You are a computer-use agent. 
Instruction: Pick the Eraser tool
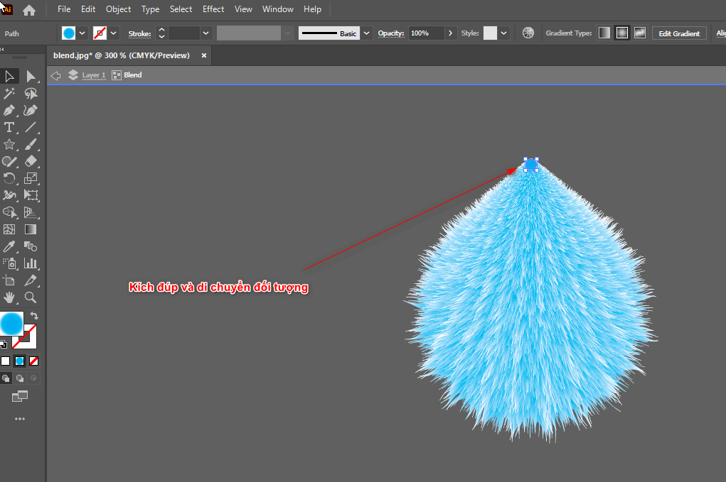point(31,161)
